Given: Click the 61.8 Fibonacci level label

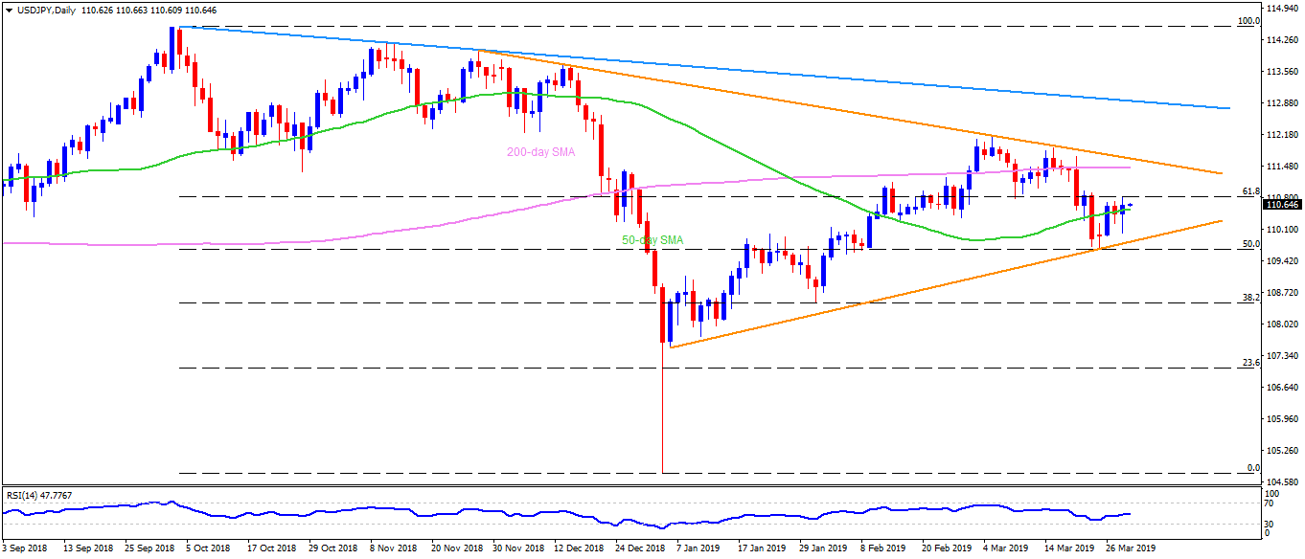Looking at the screenshot, I should coord(1248,191).
